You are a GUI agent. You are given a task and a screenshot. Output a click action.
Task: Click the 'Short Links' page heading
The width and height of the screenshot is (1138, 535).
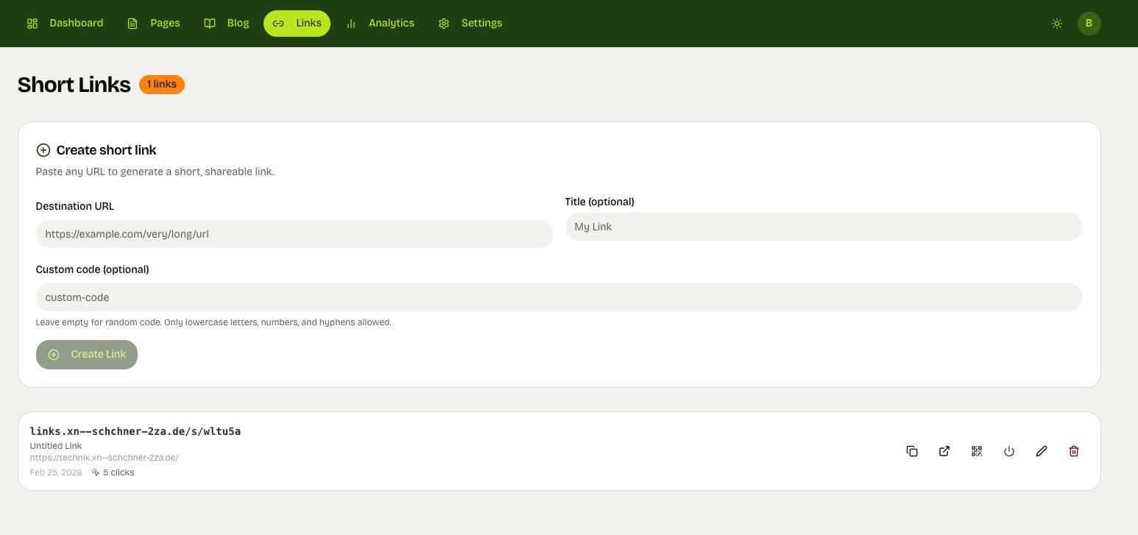coord(74,85)
